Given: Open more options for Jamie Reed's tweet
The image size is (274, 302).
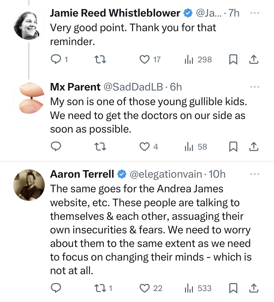Looking at the screenshot, I should click(254, 13).
